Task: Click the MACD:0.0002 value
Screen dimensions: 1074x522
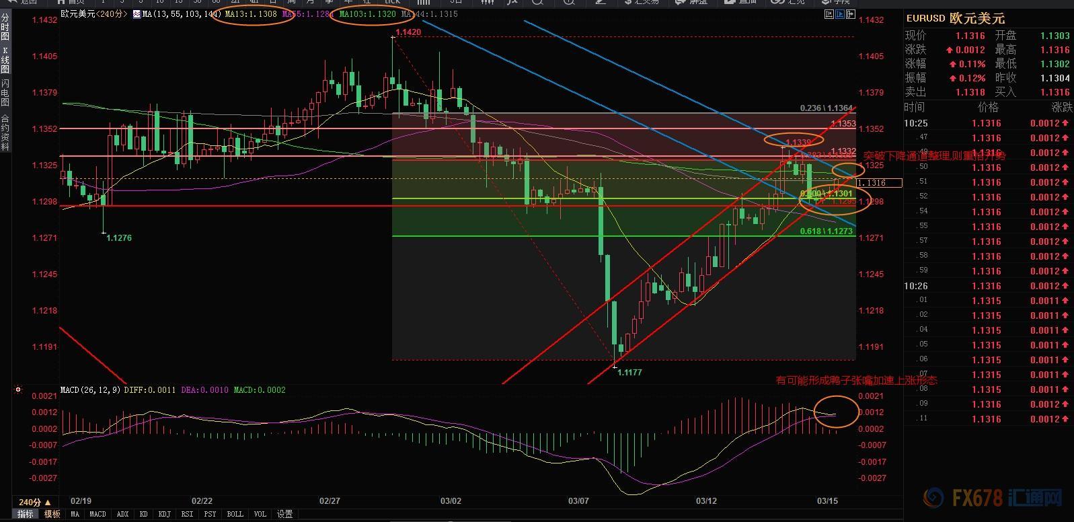Action: coord(260,389)
